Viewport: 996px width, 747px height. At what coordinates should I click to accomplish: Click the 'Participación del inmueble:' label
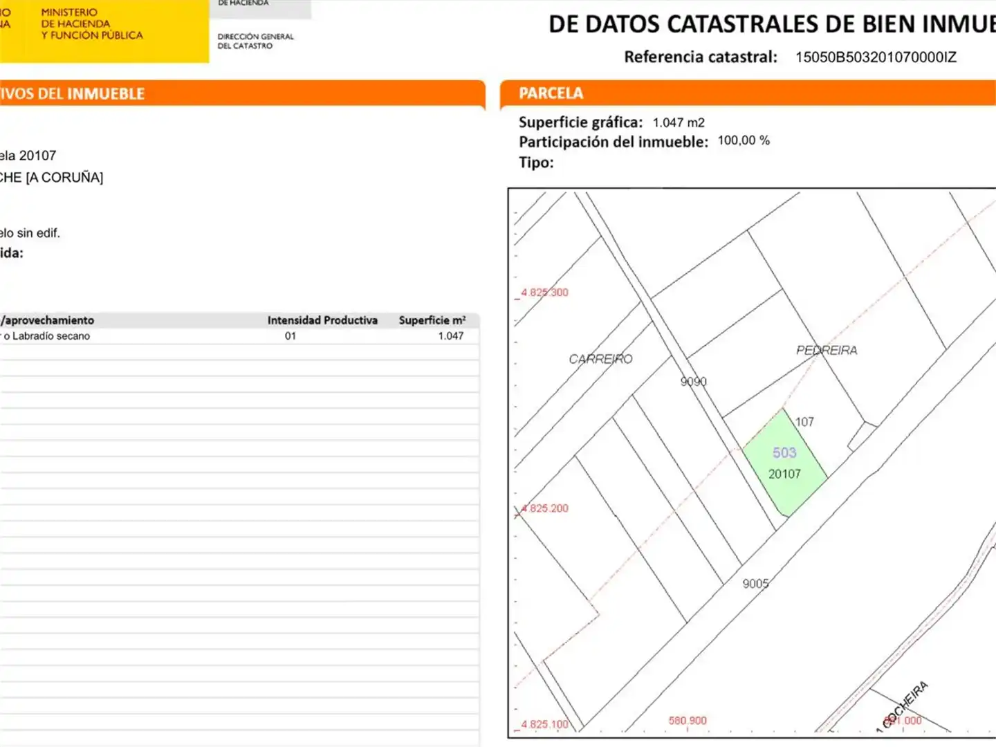click(x=614, y=142)
